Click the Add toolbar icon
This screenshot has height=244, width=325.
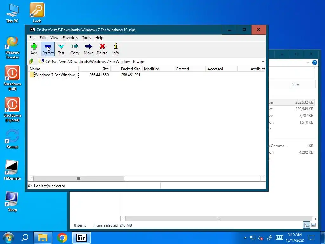tap(34, 49)
